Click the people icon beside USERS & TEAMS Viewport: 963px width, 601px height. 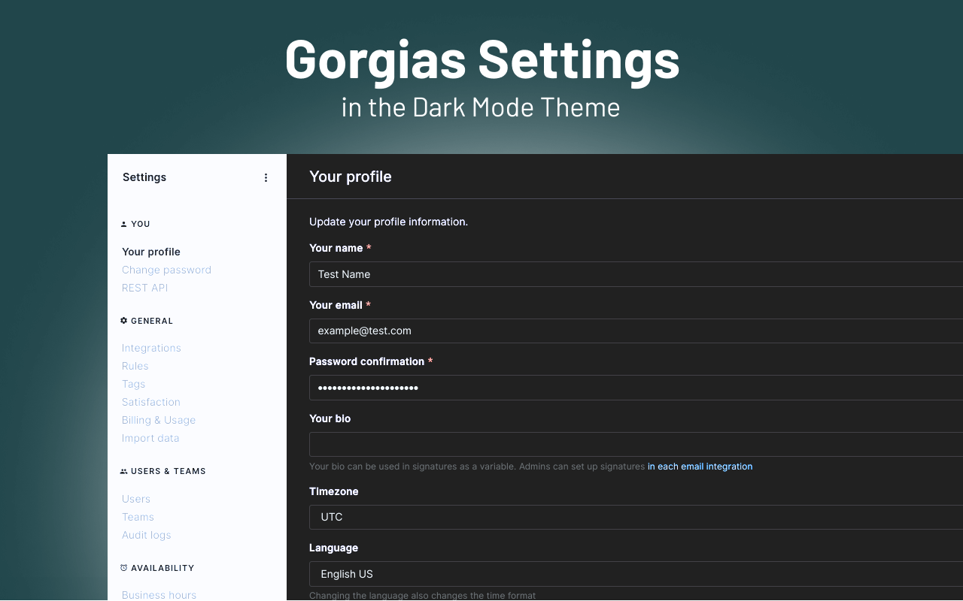tap(123, 471)
